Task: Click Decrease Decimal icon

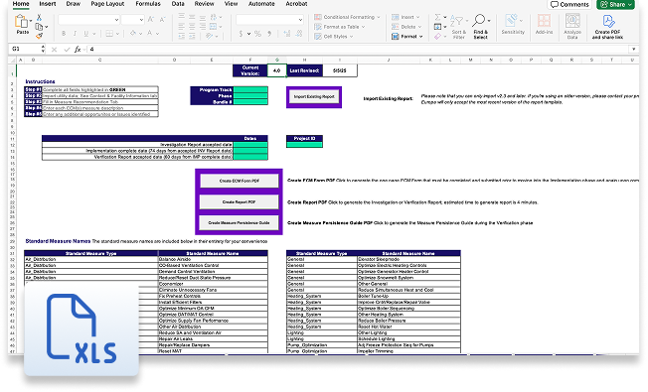Action: (x=299, y=34)
